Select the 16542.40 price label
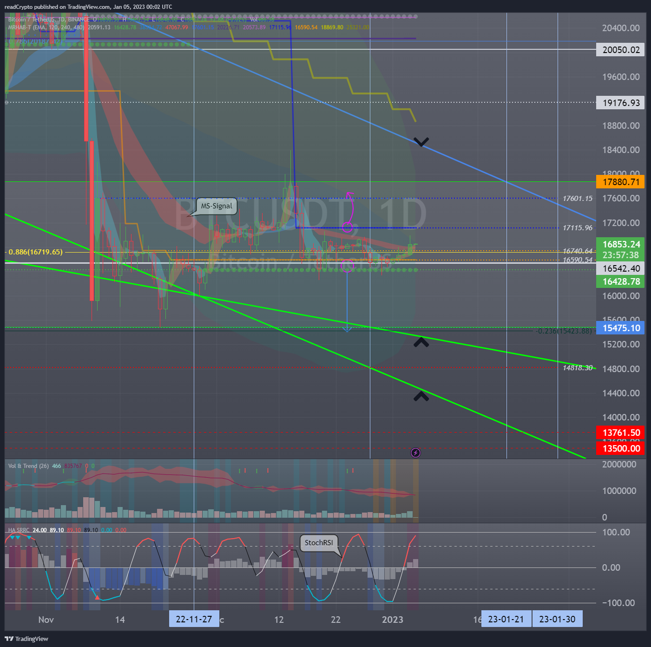This screenshot has width=651, height=647. coord(620,268)
